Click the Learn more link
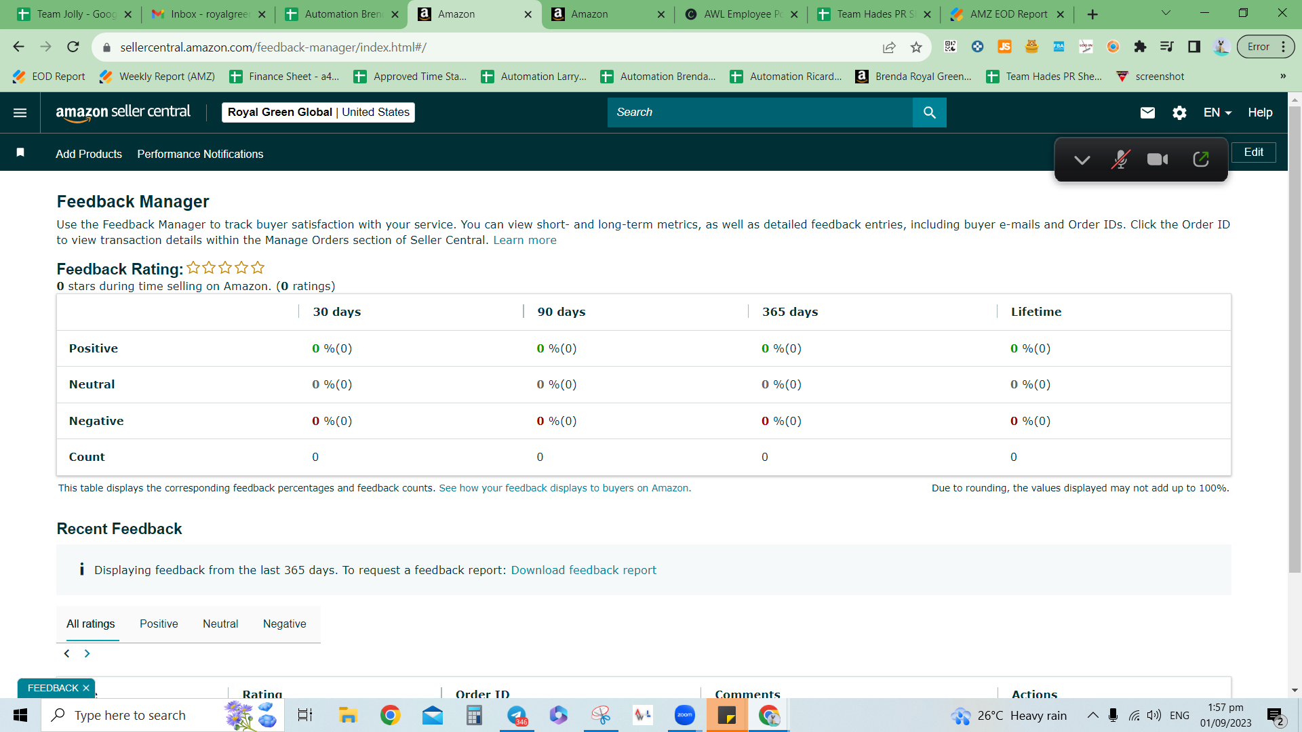 525,240
